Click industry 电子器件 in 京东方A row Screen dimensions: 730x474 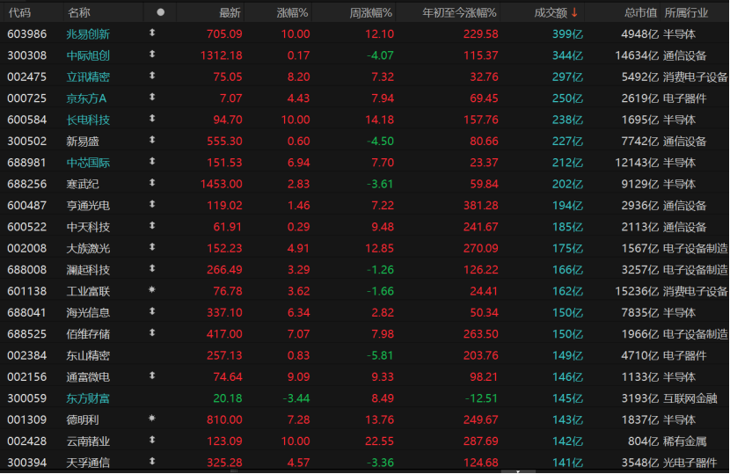coord(685,98)
